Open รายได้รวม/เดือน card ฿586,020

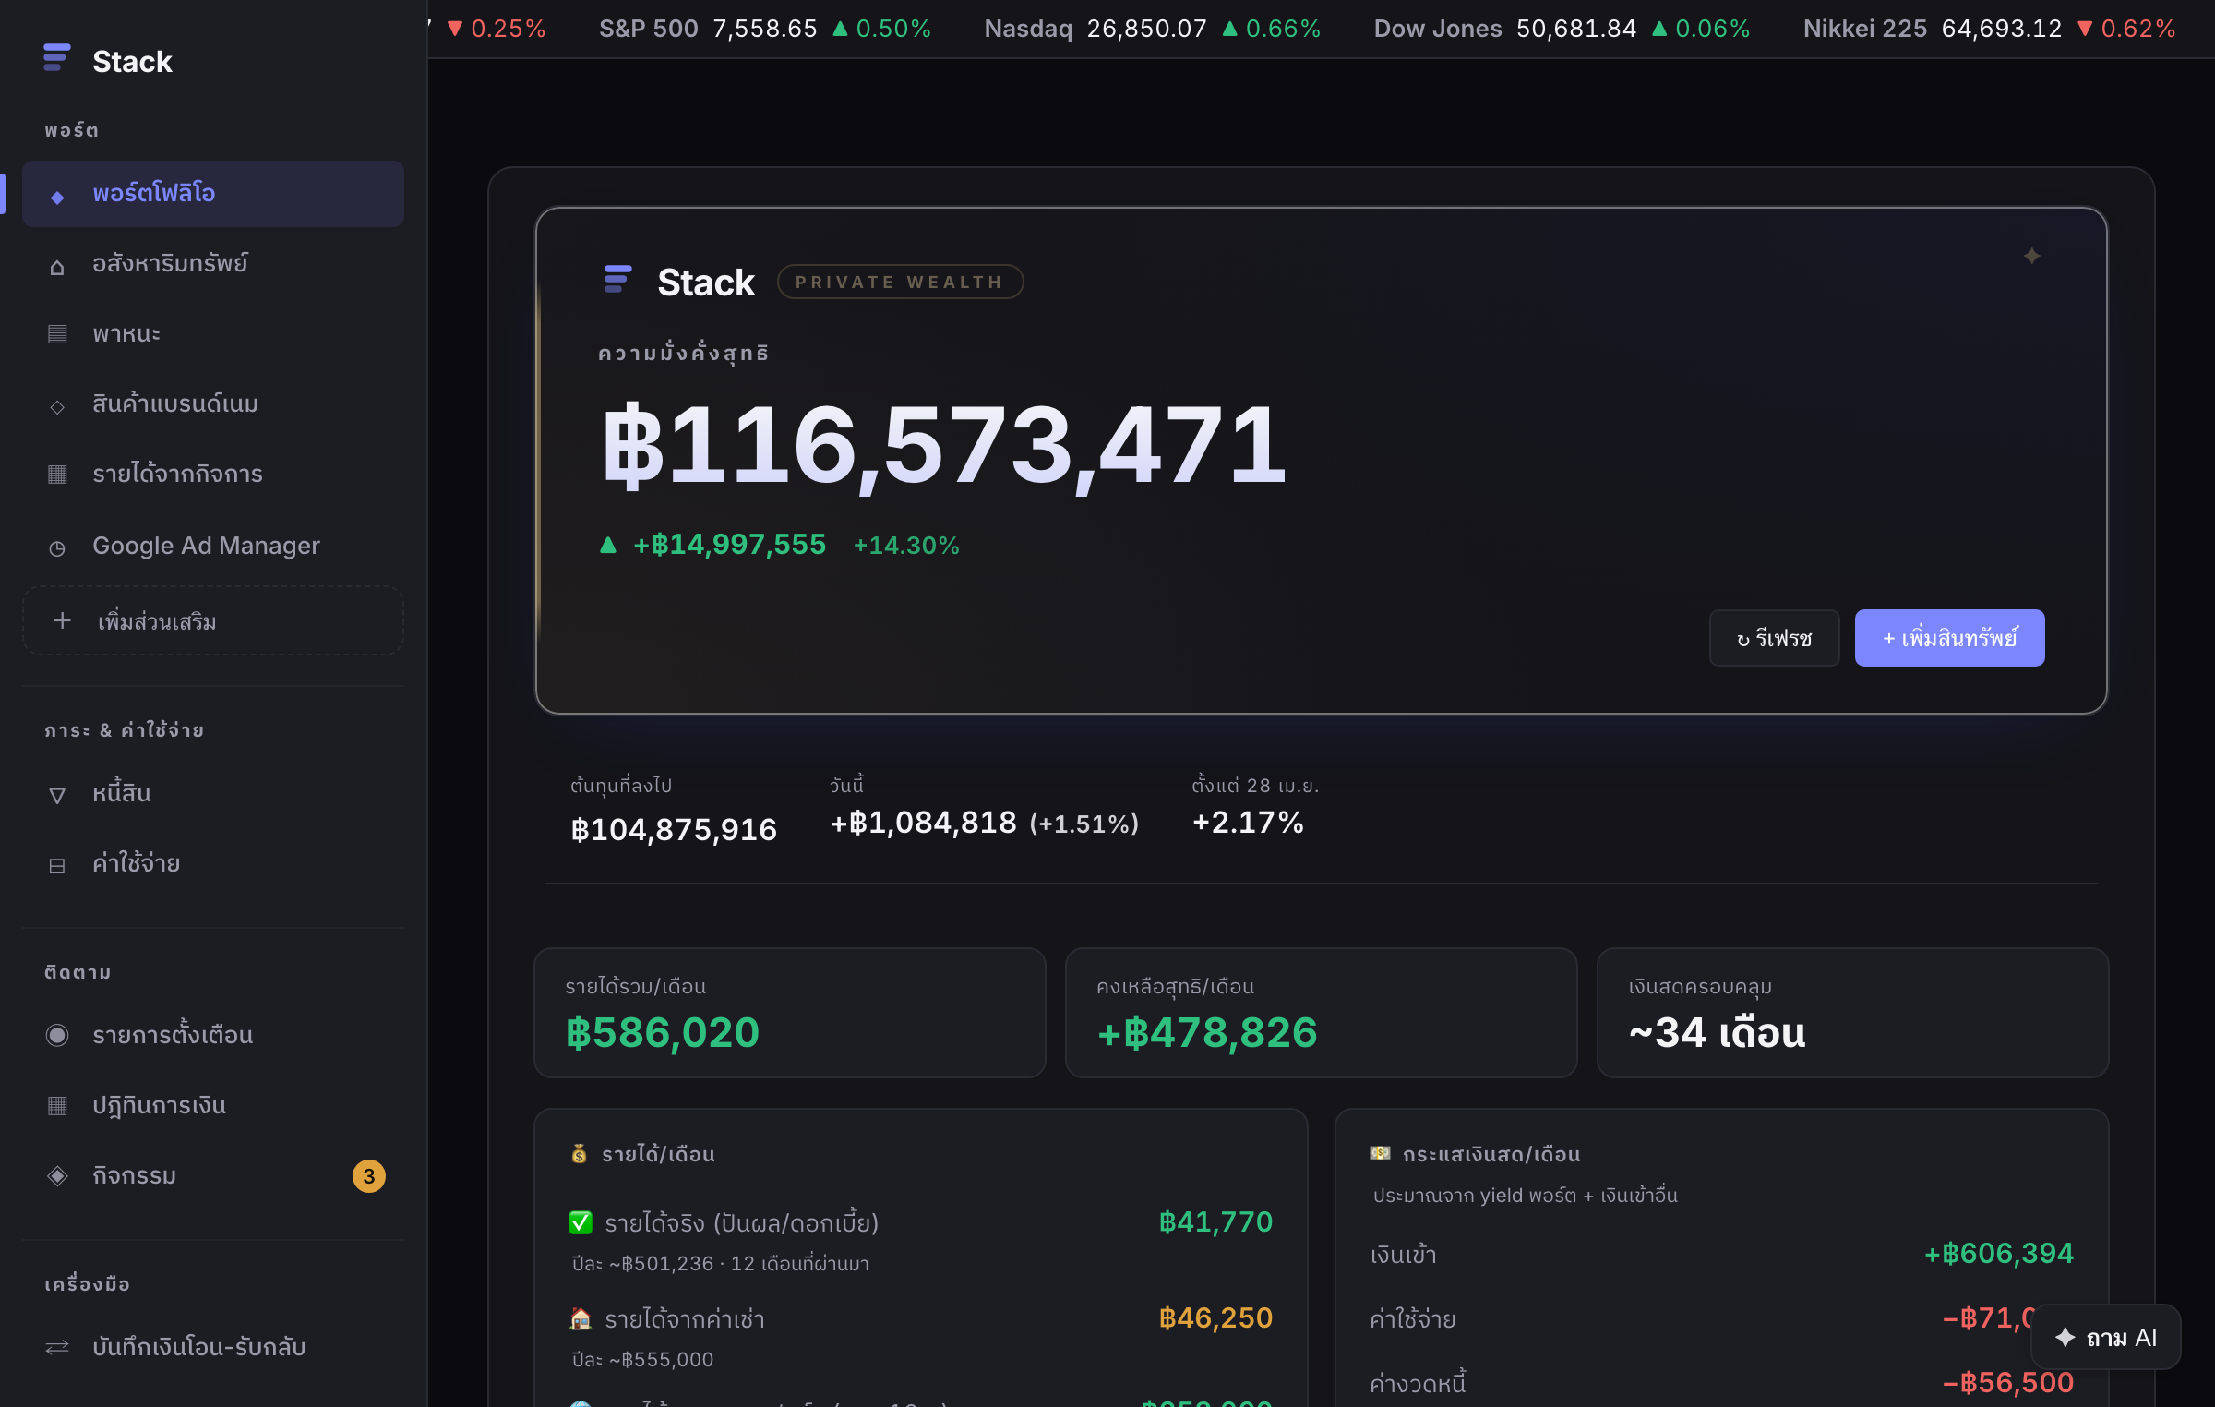pos(789,1012)
